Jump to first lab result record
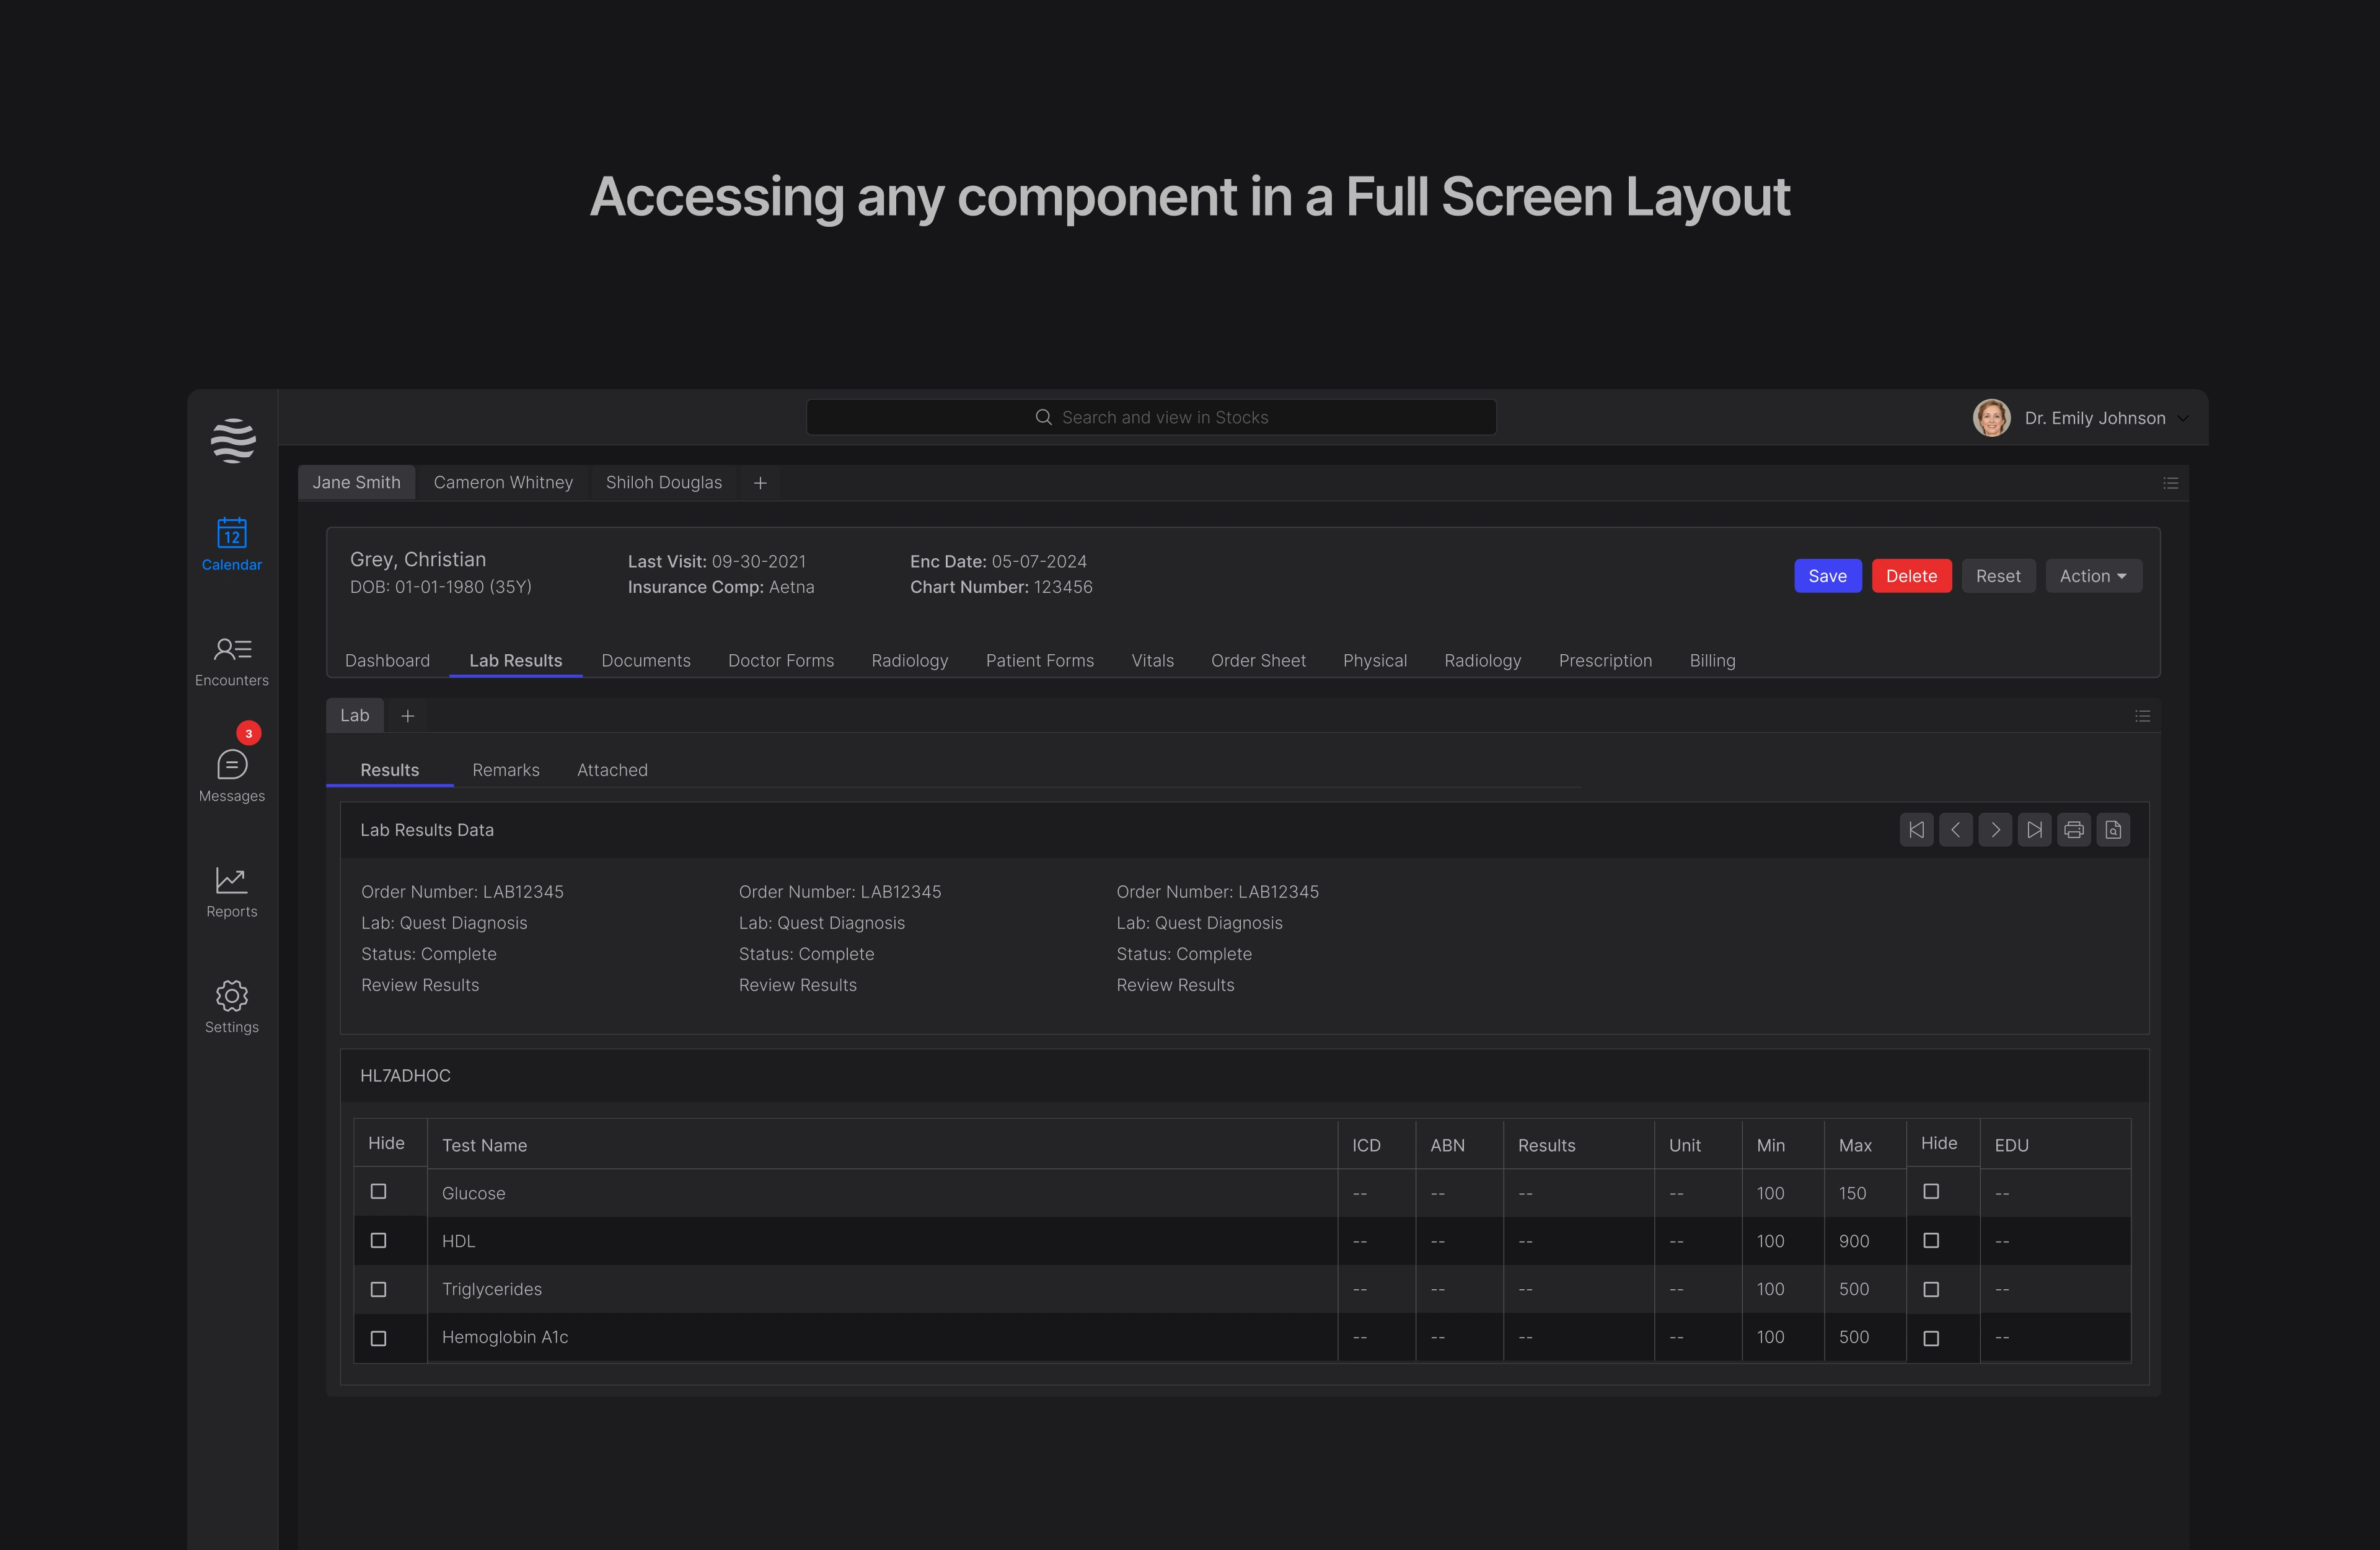Viewport: 2380px width, 1550px height. [x=1916, y=830]
